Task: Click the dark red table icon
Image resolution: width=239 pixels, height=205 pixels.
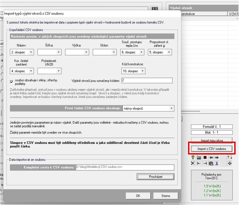Action: point(205,157)
